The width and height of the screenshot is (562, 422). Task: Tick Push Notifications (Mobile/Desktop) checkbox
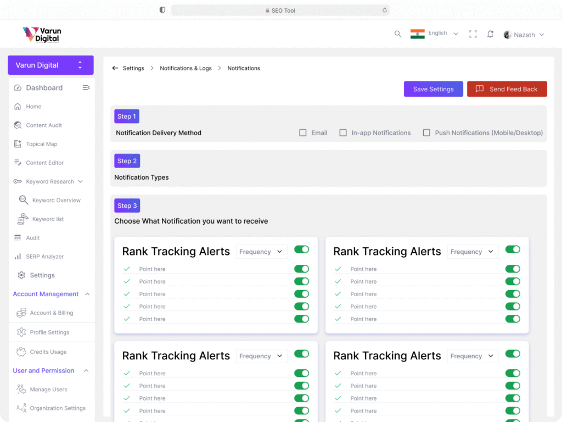click(x=426, y=133)
